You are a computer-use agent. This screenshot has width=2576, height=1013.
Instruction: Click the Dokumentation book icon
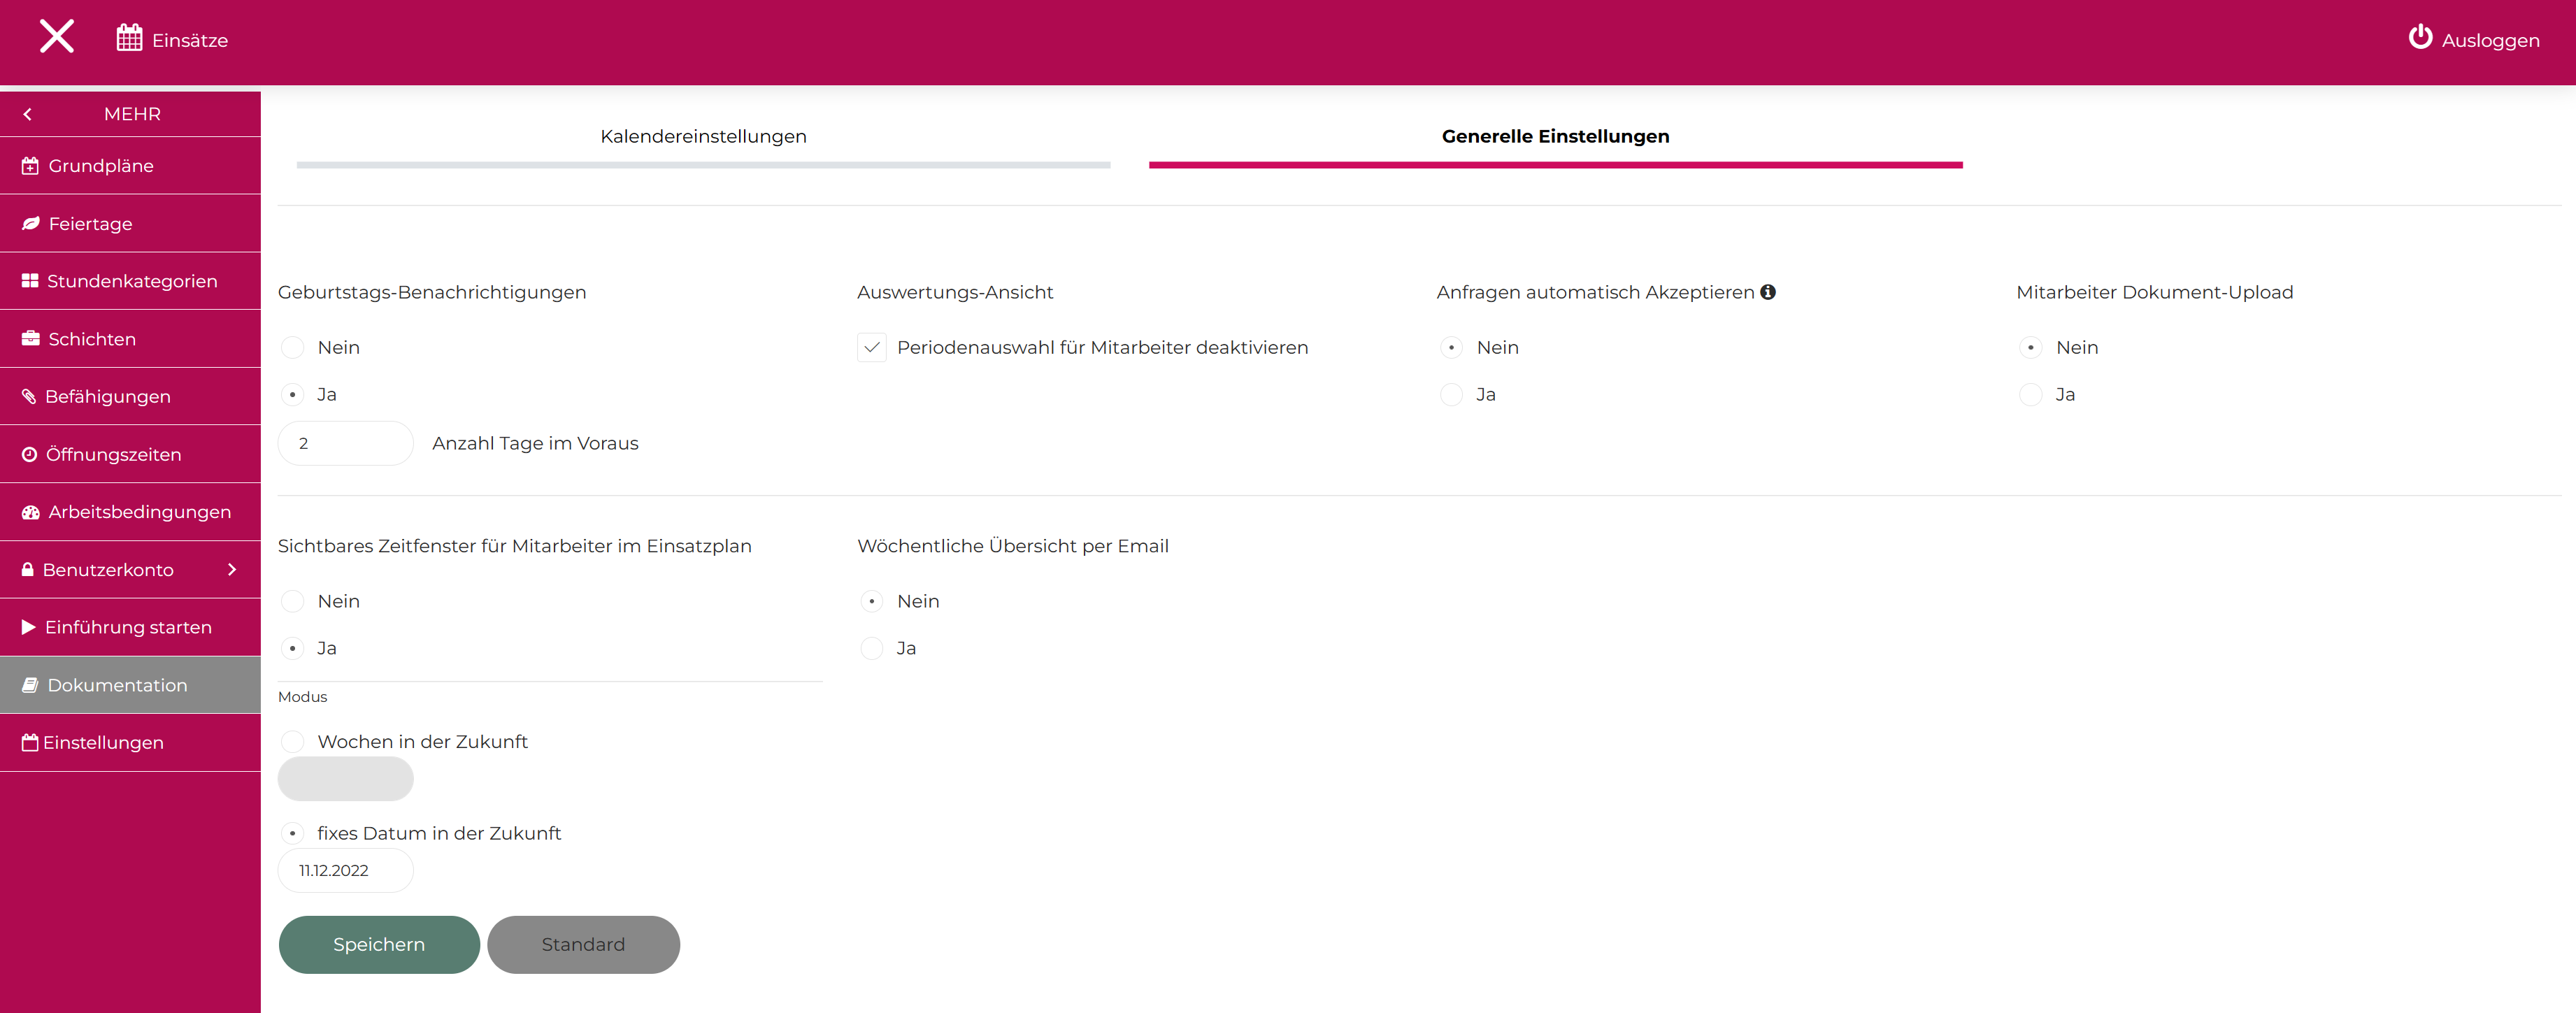tap(31, 685)
